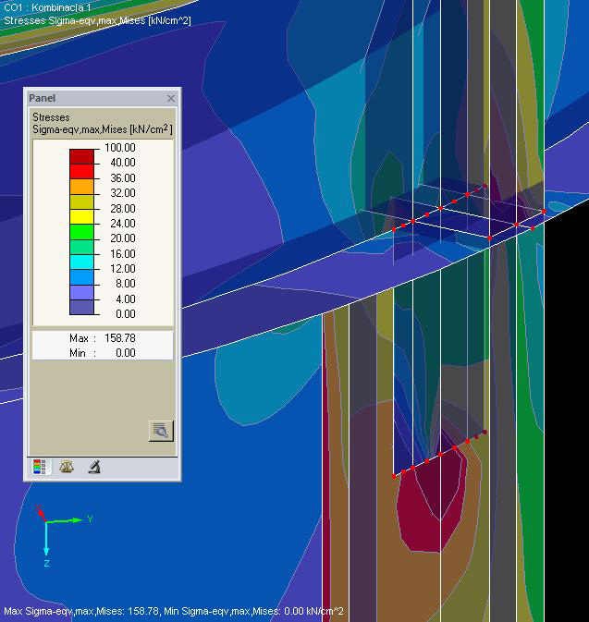
Task: Pick the olive 32.00 color swatch
Action: click(81, 201)
